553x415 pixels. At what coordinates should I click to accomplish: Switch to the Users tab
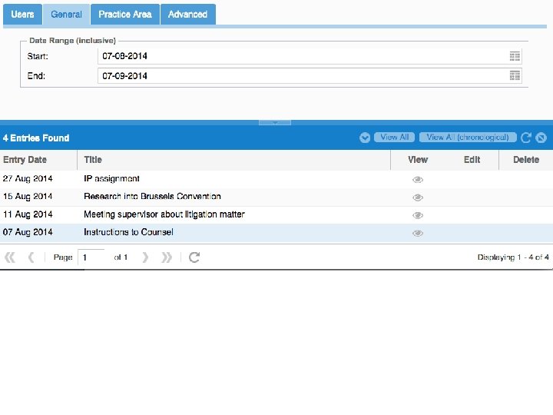coord(22,15)
